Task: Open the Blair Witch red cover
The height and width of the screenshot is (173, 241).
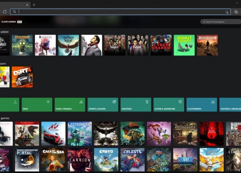Action: pos(212,134)
